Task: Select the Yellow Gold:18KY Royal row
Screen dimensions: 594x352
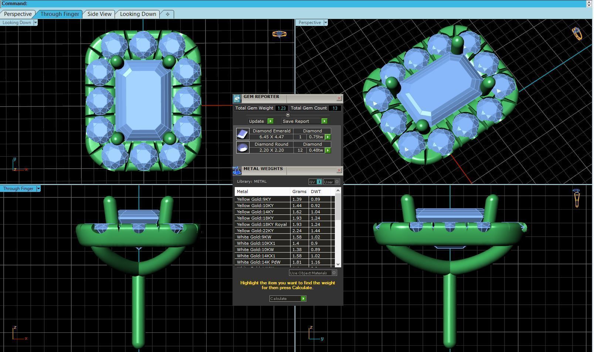Action: pos(285,224)
